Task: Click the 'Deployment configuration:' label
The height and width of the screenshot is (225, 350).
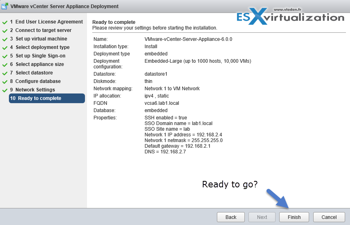Action: [108, 64]
